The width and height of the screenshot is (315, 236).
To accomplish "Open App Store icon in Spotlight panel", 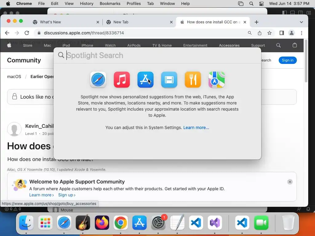I will click(146, 80).
